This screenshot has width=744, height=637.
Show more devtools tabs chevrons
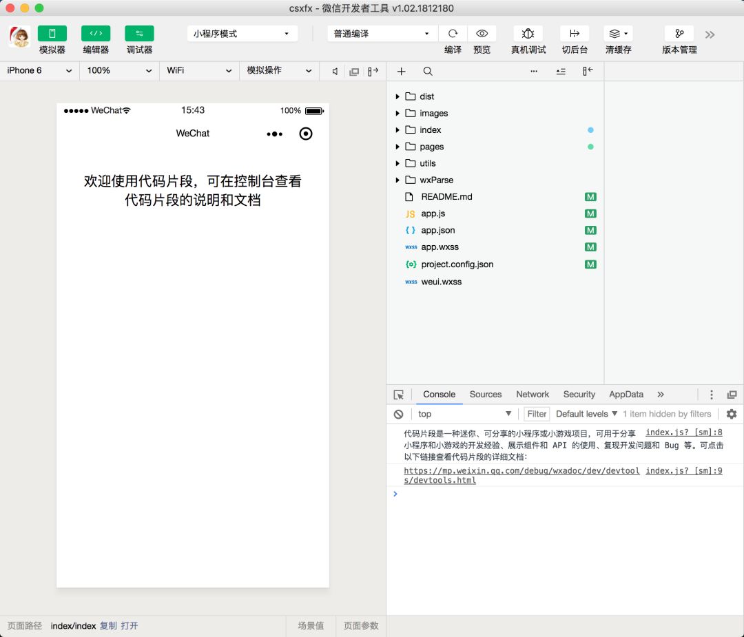661,395
